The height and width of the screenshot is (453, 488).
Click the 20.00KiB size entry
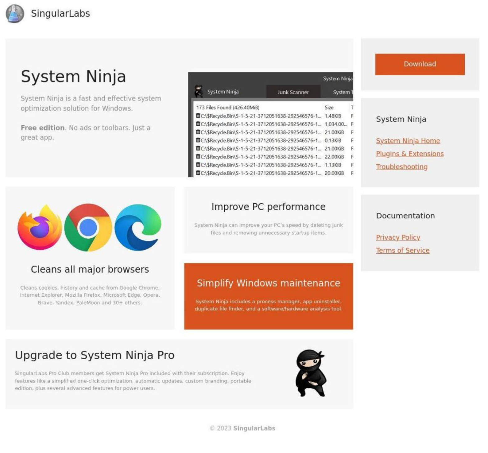(x=334, y=173)
